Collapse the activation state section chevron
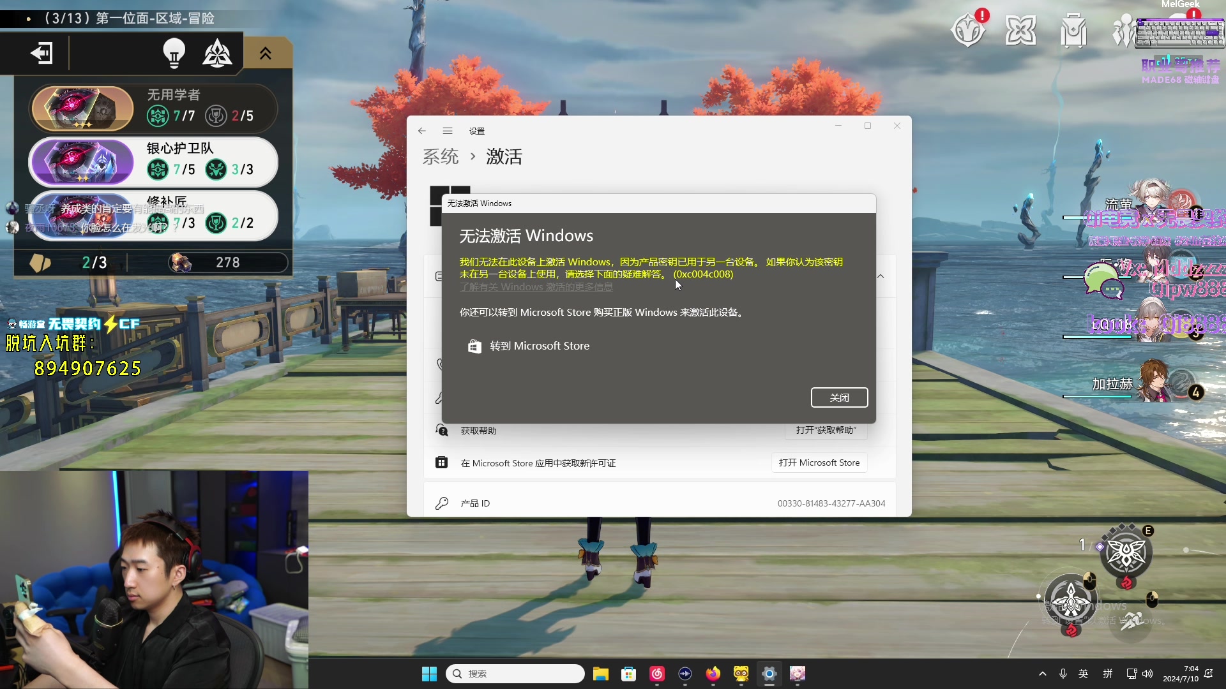Viewport: 1226px width, 689px height. (x=881, y=276)
